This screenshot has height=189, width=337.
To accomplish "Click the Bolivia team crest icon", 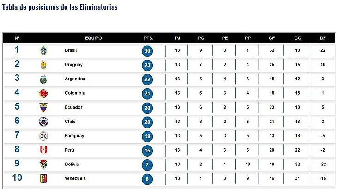I will [x=43, y=164].
